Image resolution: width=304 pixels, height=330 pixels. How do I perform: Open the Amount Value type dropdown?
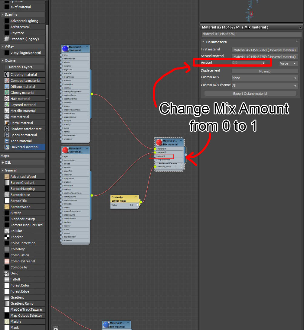tap(288, 63)
